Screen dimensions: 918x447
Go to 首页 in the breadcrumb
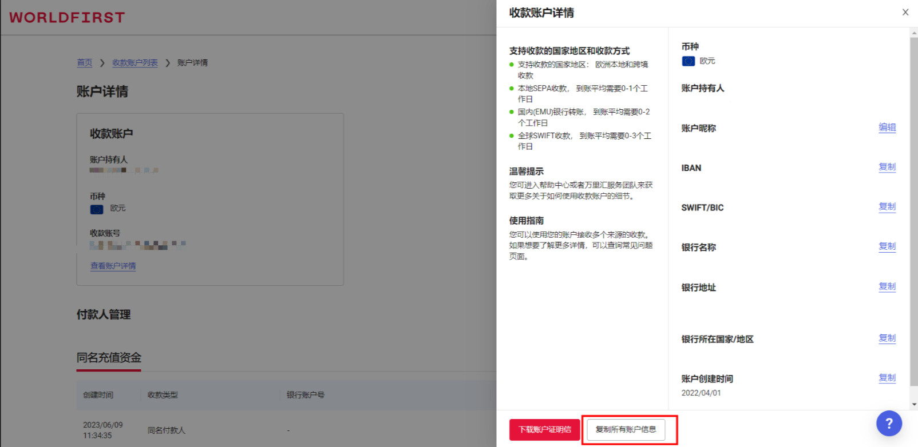point(84,63)
